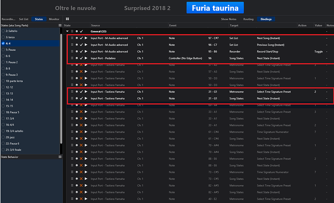The height and width of the screenshot is (203, 334).
Task: Click play icon on 61 - C#4 Metronome row
Action: pyautogui.click(x=86, y=132)
